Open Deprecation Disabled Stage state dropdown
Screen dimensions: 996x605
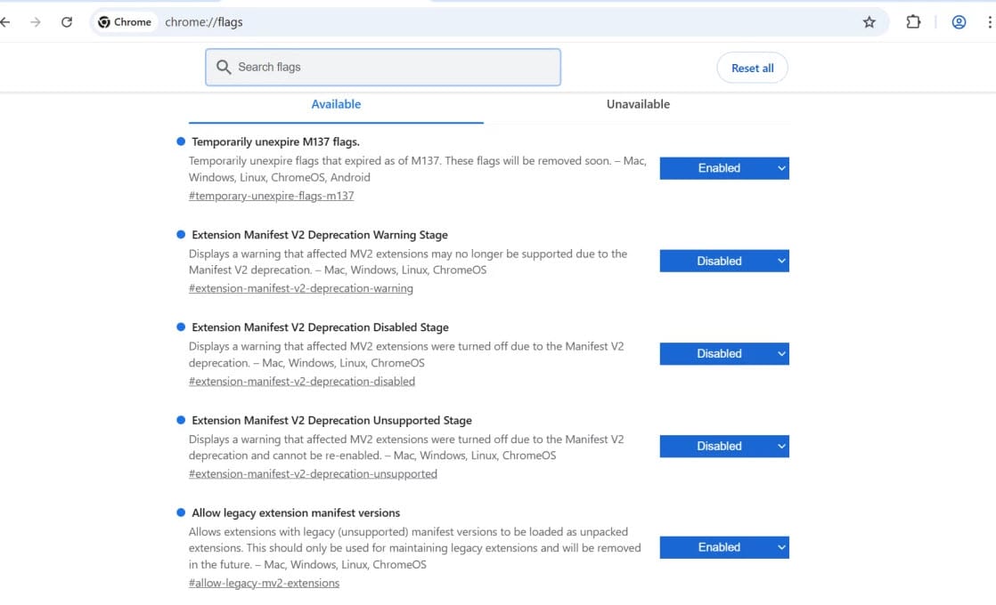(x=723, y=353)
